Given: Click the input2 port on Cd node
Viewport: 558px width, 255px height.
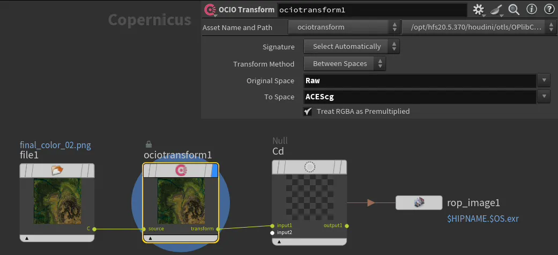Looking at the screenshot, I should (x=272, y=233).
